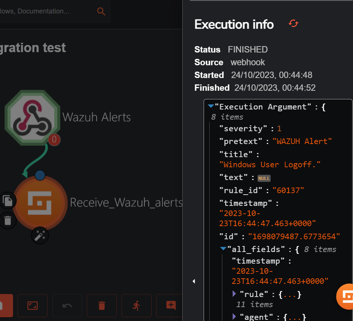This screenshot has width=353, height=321.
Task: Click the fit-to-screen toolbar button
Action: [33, 305]
